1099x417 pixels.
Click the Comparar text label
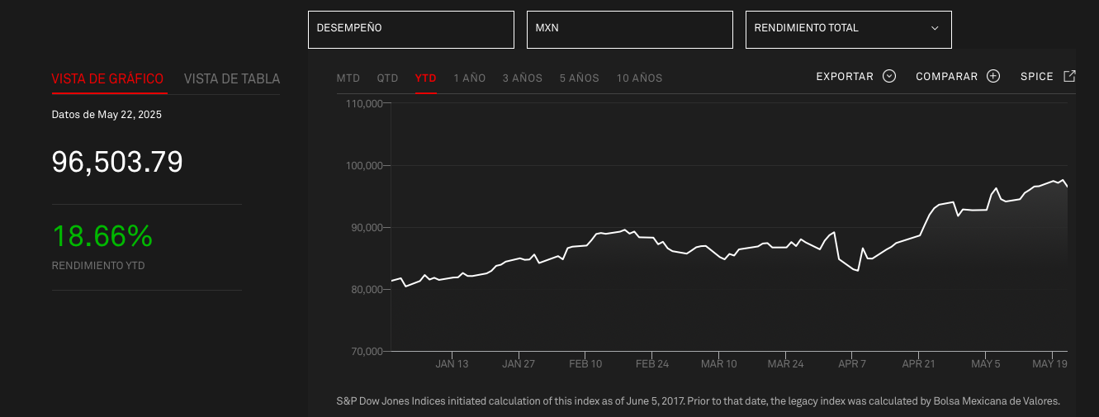point(947,77)
